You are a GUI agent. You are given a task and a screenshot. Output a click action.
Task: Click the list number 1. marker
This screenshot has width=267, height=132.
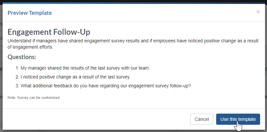(17, 68)
